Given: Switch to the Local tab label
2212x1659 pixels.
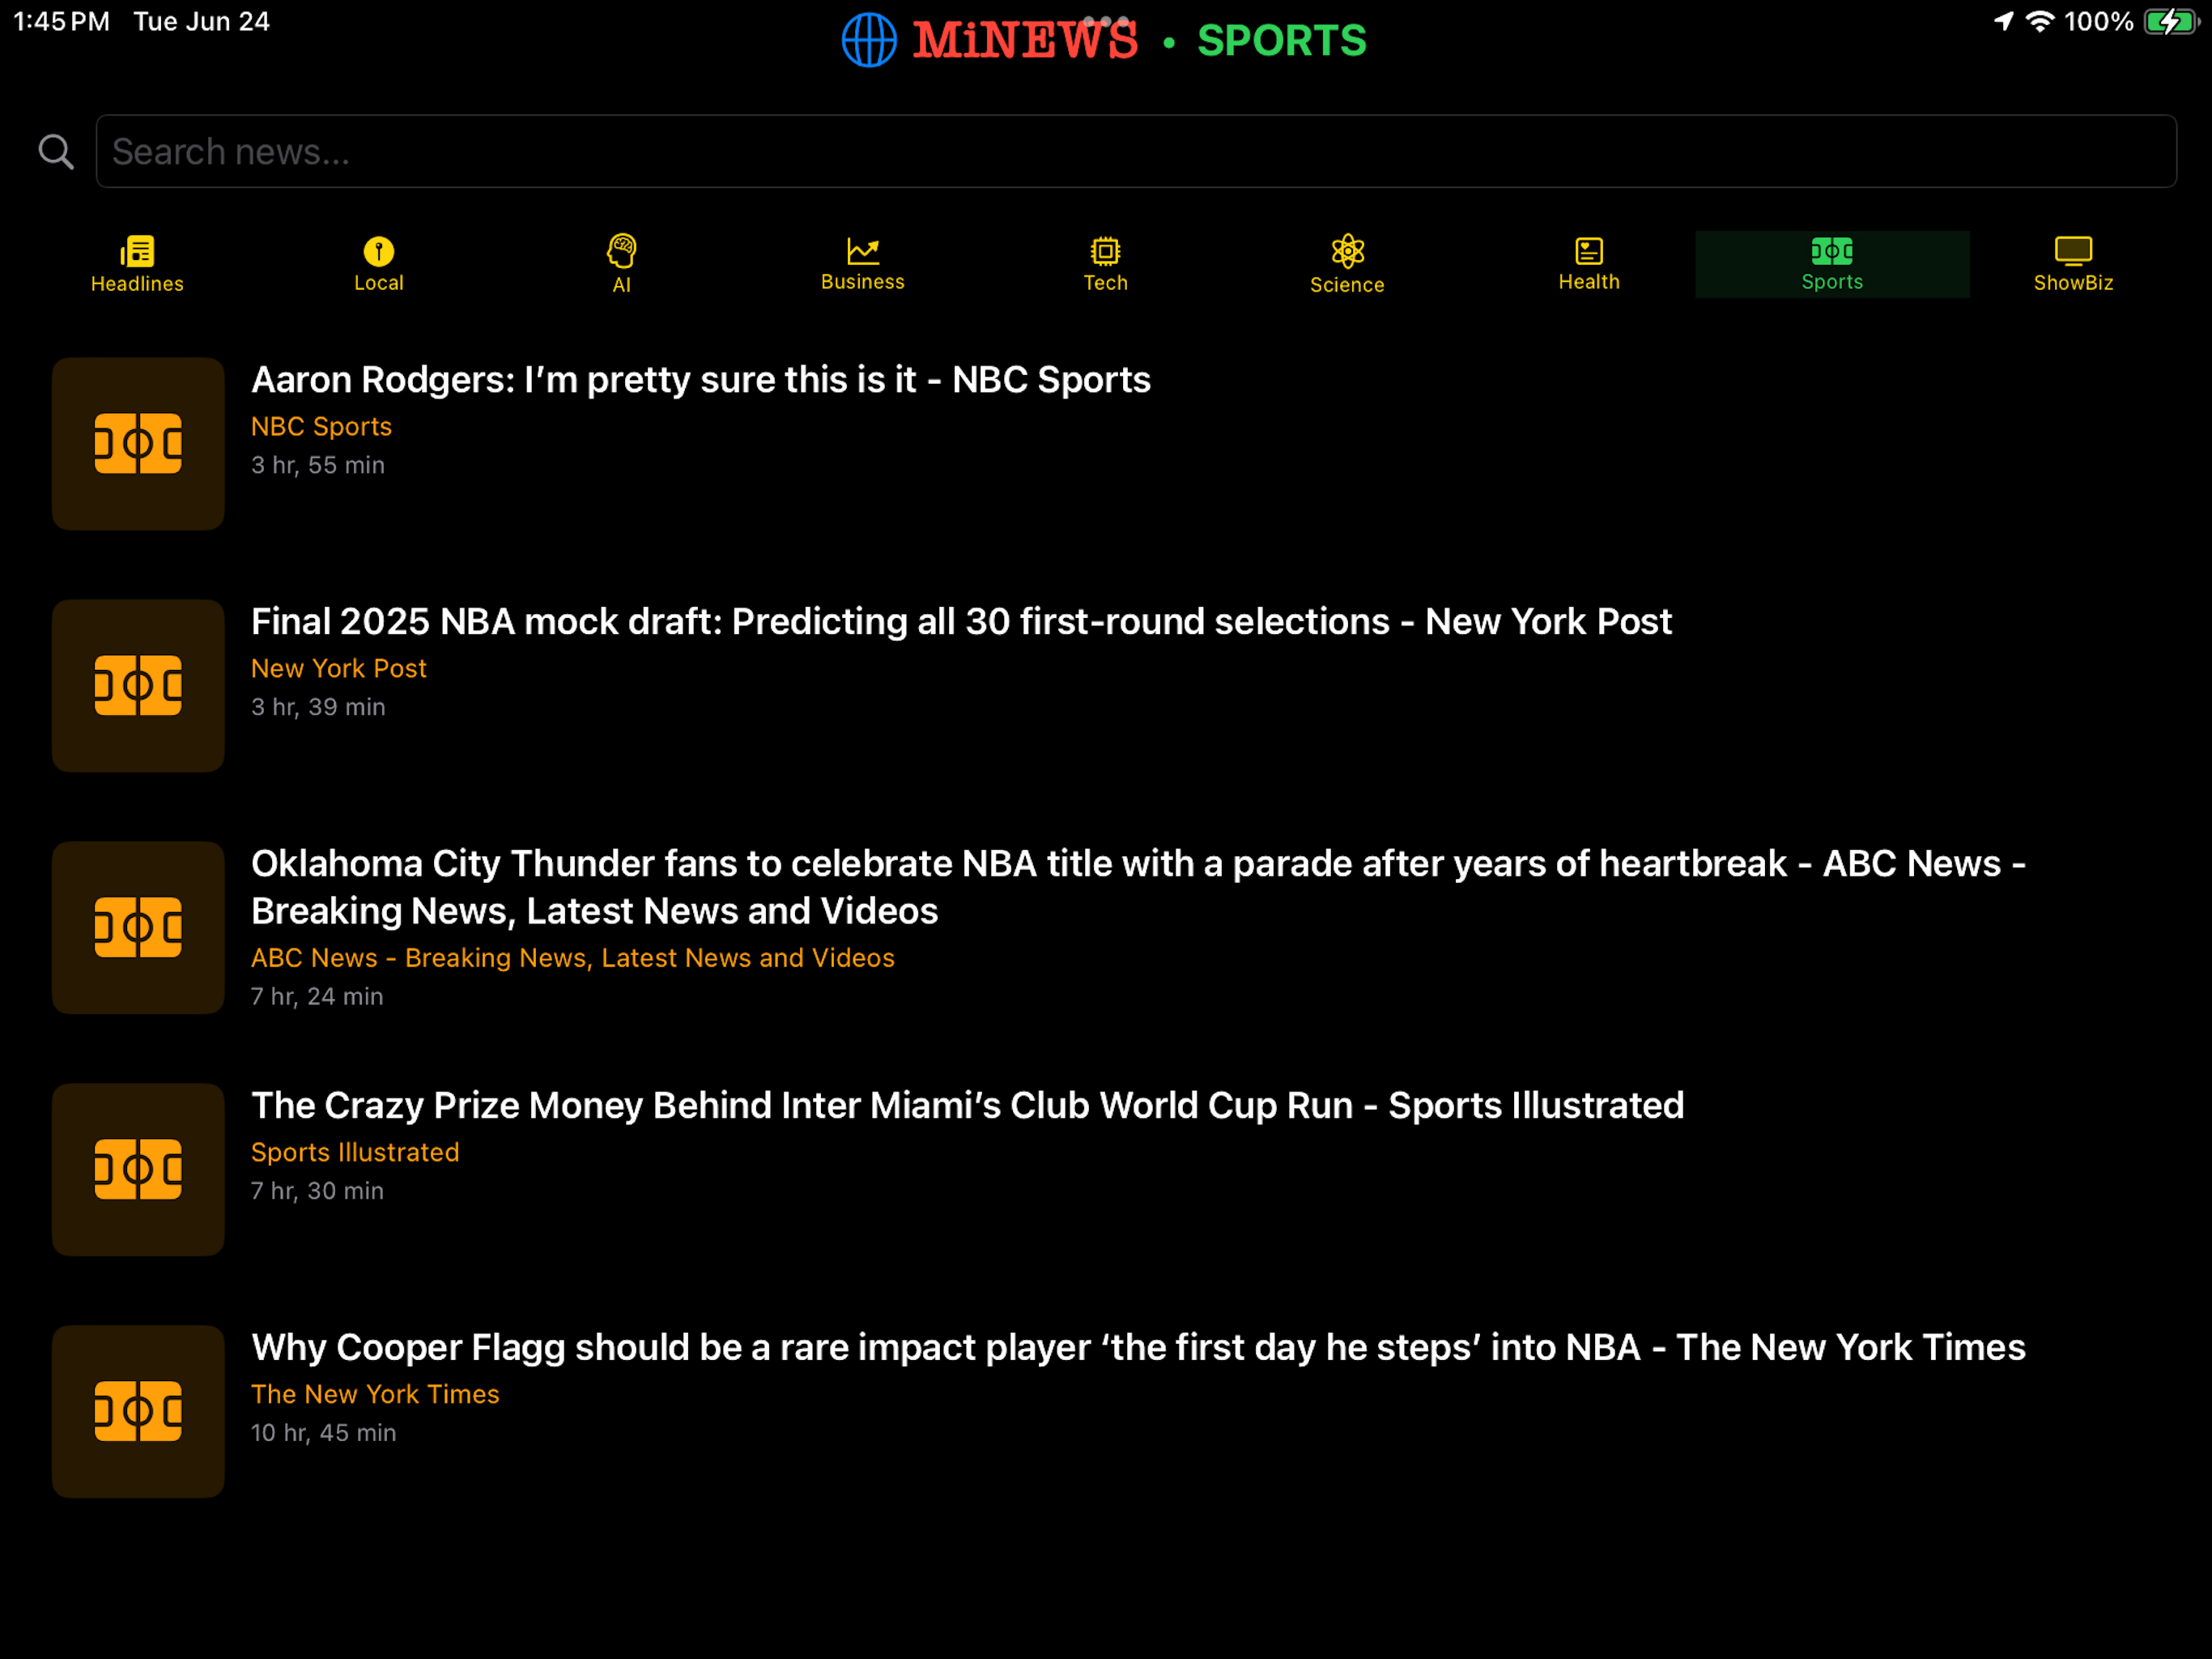Looking at the screenshot, I should click(x=379, y=284).
